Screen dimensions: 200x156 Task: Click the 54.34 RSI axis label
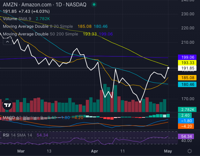(186, 136)
